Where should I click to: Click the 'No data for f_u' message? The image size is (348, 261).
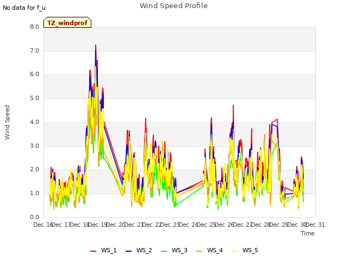[24, 8]
